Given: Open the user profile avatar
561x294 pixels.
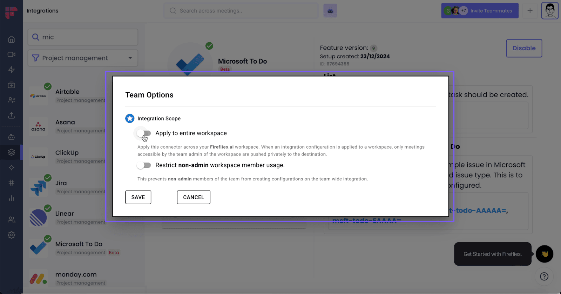Looking at the screenshot, I should tap(550, 11).
